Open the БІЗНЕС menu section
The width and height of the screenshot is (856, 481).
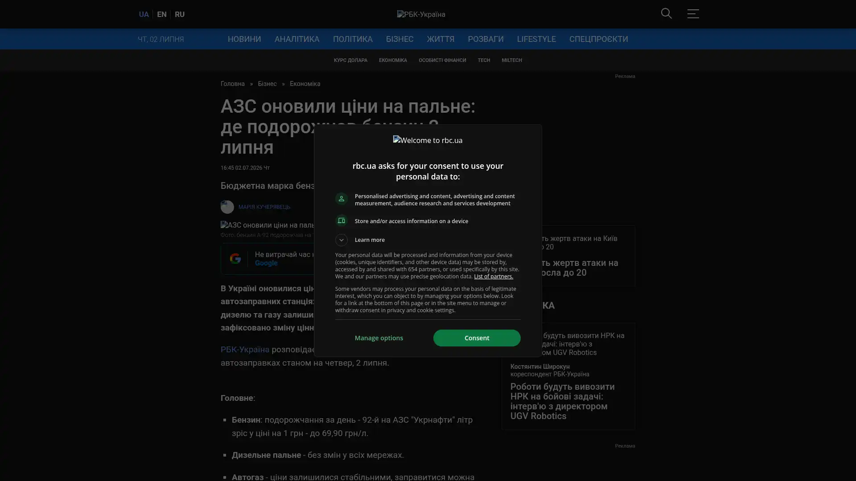tap(399, 39)
